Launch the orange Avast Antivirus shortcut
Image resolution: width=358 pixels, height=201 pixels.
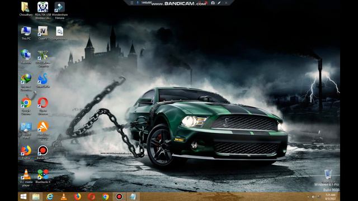43,130
